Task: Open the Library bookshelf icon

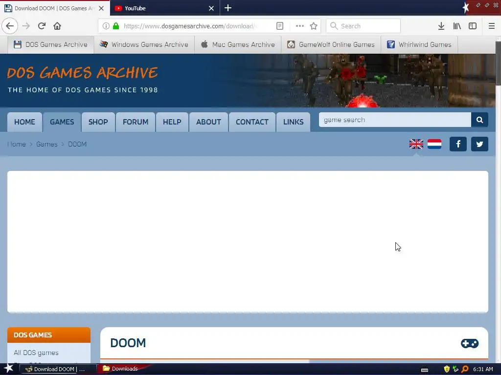Action: click(x=457, y=26)
